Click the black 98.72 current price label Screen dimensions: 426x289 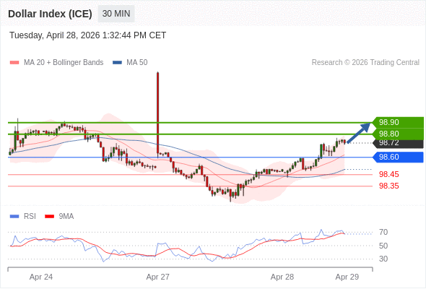click(398, 143)
